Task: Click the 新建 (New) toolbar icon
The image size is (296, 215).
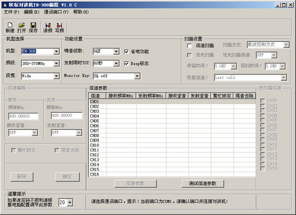Action: 10,27
